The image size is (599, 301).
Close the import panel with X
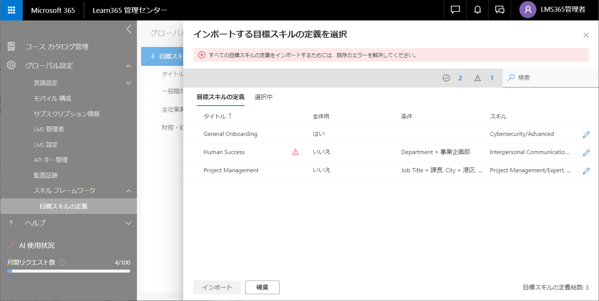(586, 35)
